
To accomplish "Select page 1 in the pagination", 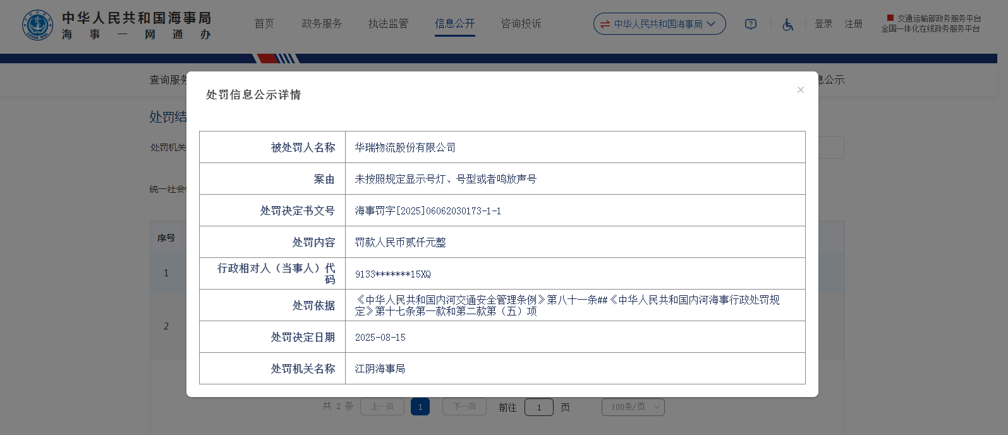I will (420, 407).
